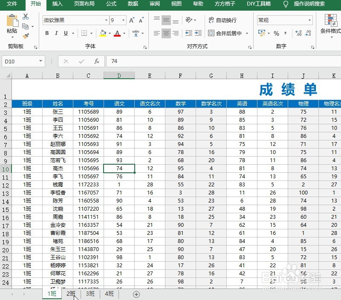Toggle italic formatting
The width and height of the screenshot is (341, 300).
tap(56, 33)
